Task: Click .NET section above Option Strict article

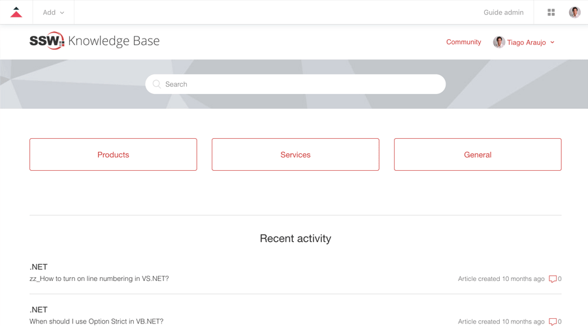Action: (x=39, y=310)
